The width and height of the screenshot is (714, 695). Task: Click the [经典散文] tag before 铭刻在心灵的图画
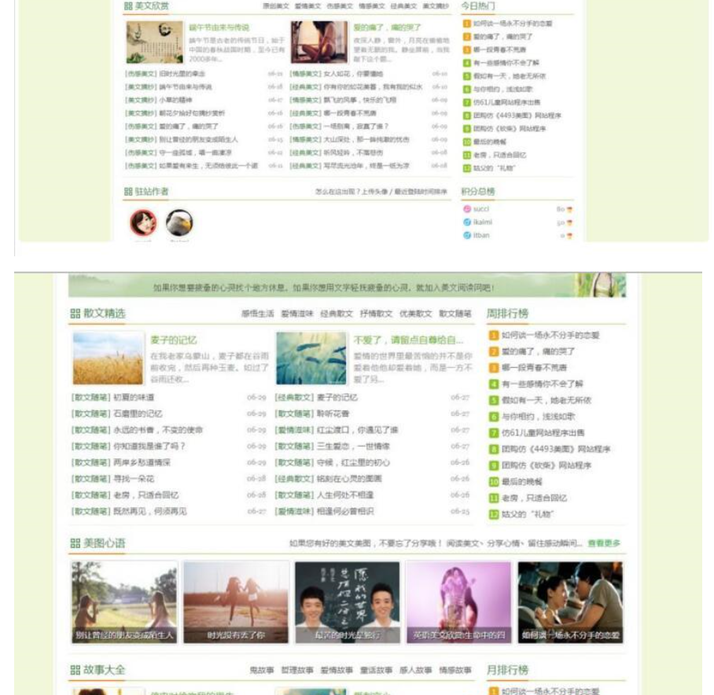click(x=295, y=479)
